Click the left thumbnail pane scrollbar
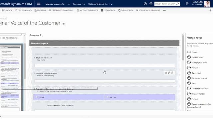The height and width of the screenshot is (119, 213). [25, 61]
